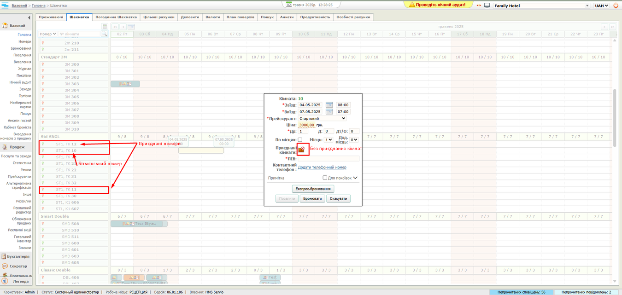Open the check-out date calendar picker
The width and height of the screenshot is (622, 295).
point(329,112)
